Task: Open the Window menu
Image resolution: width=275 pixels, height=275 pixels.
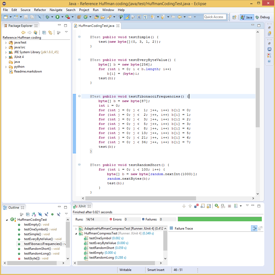Action: coord(108,10)
